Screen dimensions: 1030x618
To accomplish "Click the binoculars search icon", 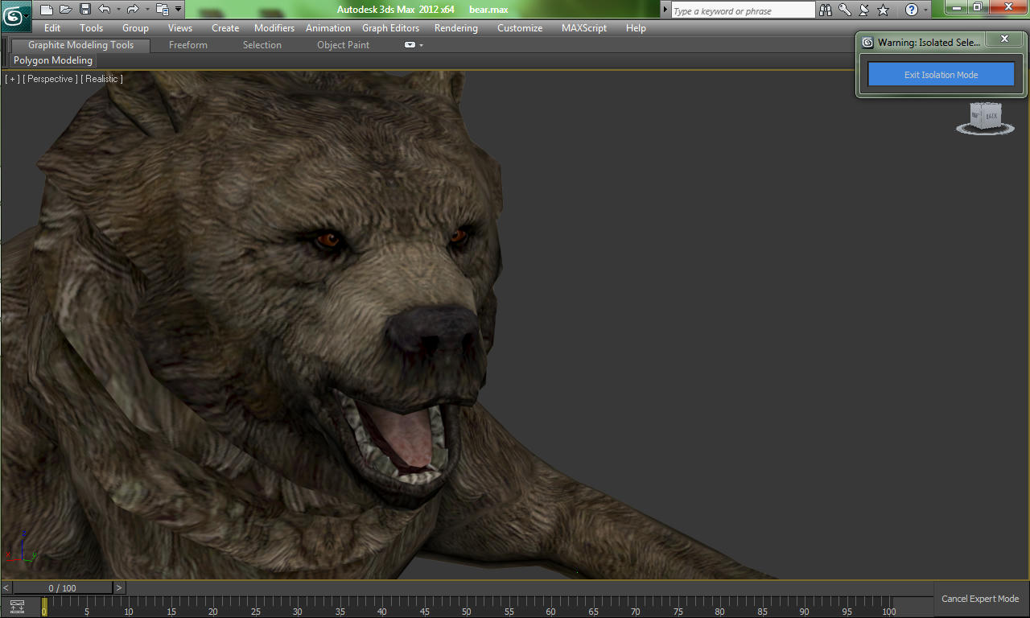I will click(x=825, y=10).
